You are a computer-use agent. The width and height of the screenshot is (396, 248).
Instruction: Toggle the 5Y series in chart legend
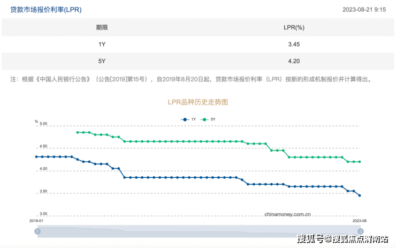(212, 119)
